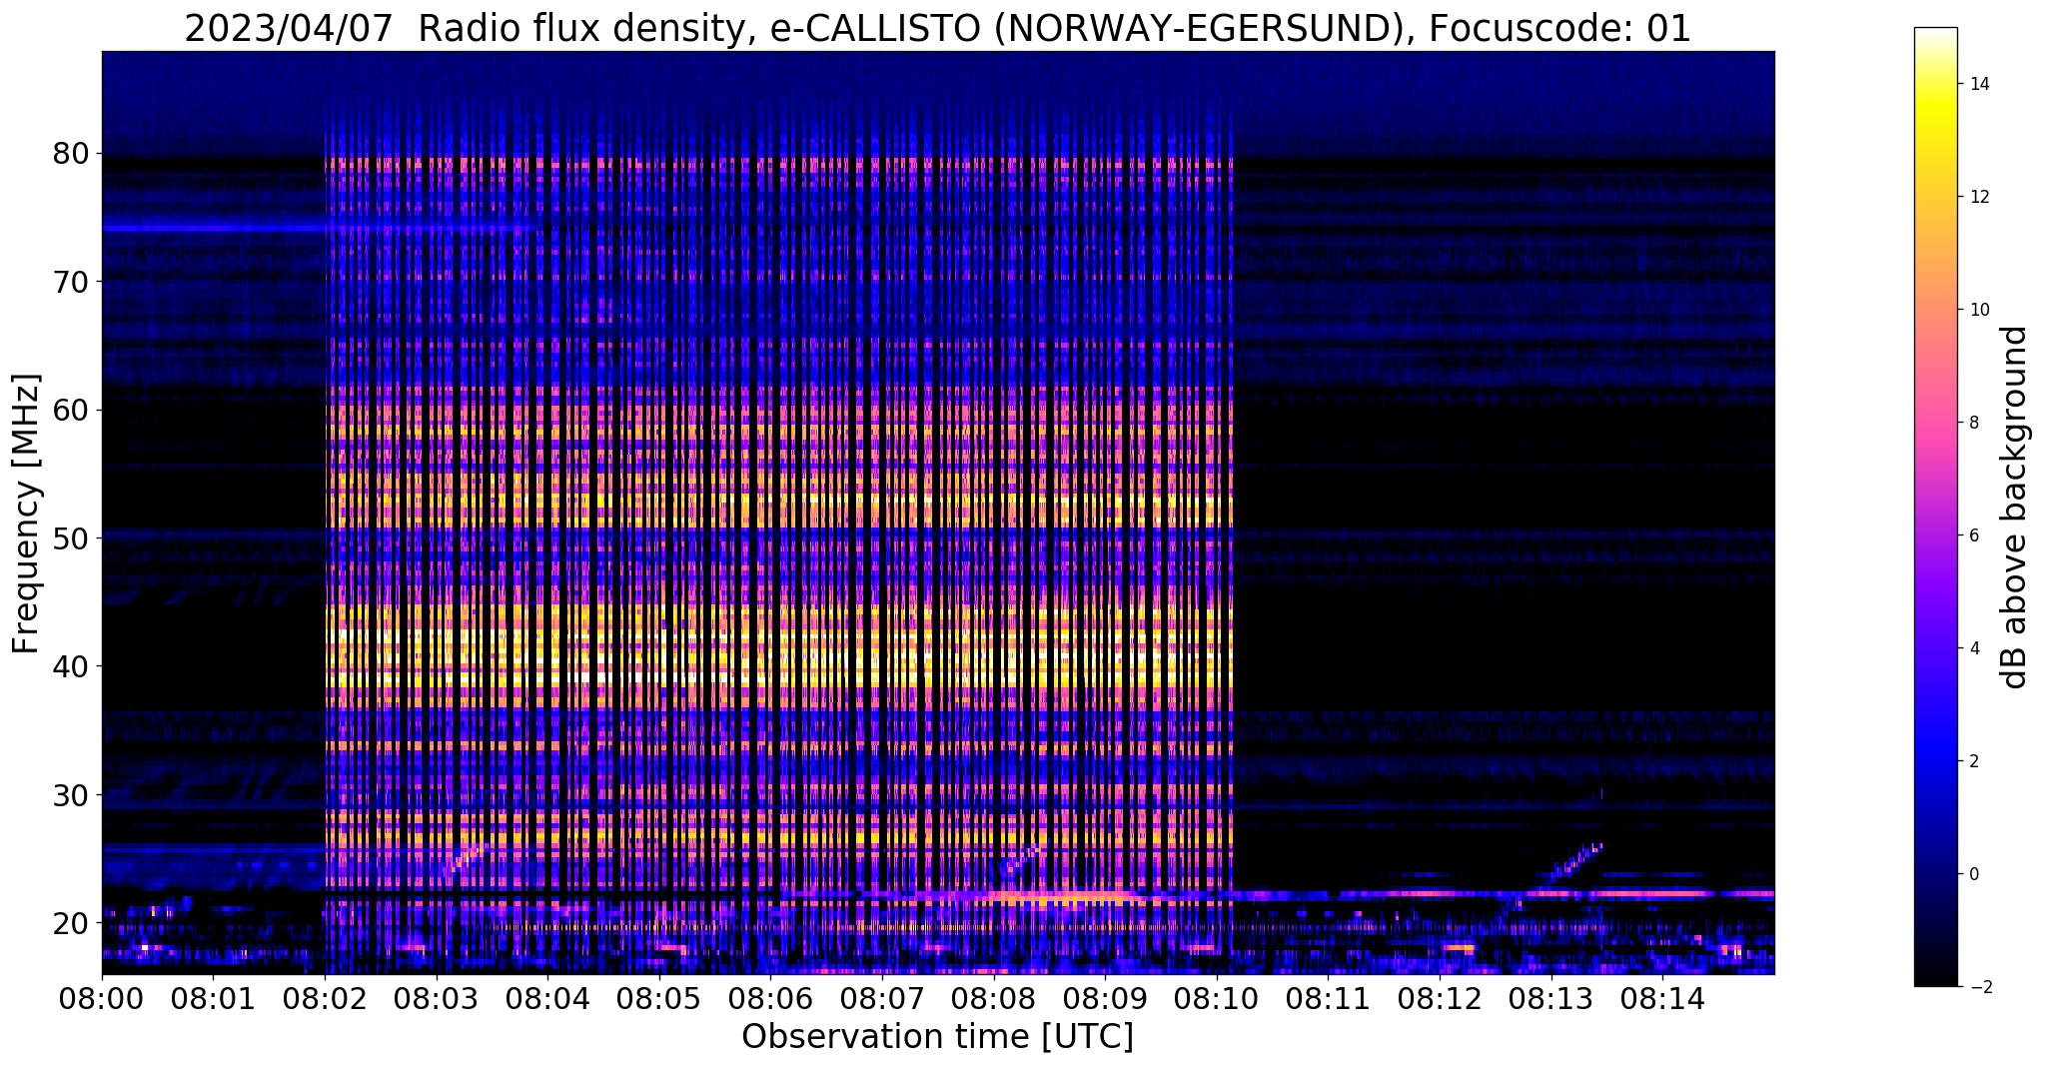
Task: Click the colorbar tick label 10
Action: pyautogui.click(x=1978, y=310)
